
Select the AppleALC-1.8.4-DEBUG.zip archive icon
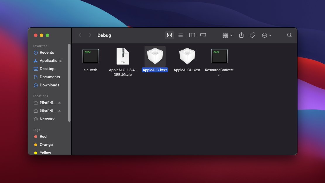pyautogui.click(x=123, y=56)
